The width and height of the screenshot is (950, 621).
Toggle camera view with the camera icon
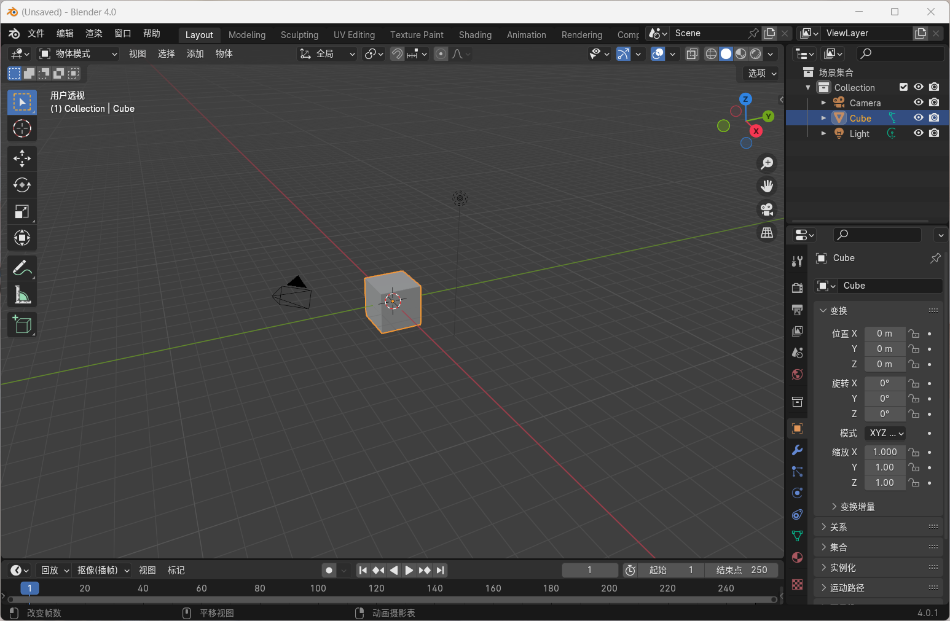click(767, 209)
